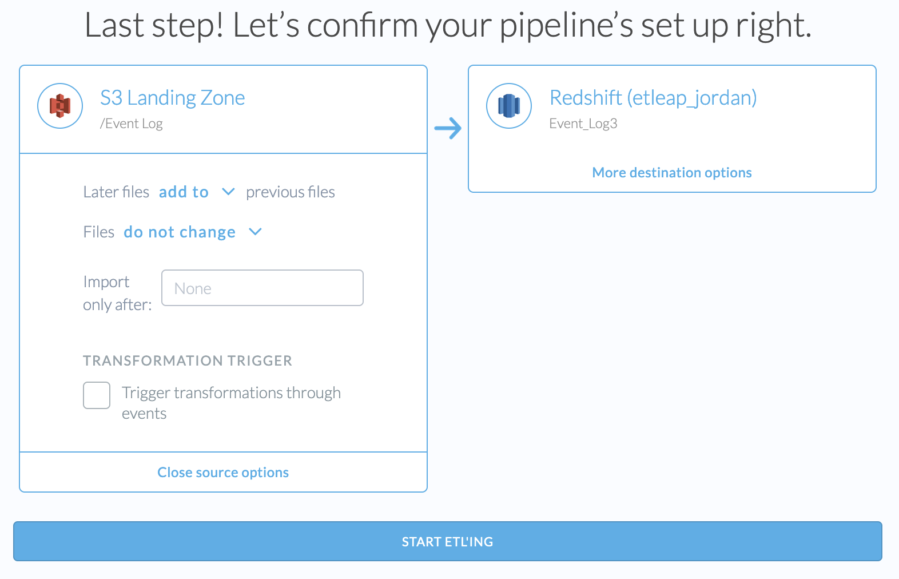Viewport: 899px width, 579px height.
Task: Click the Redshift (etleap_jordan) title
Action: pos(653,98)
